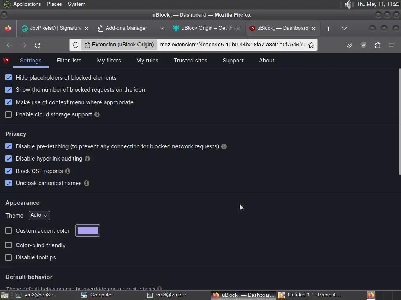Show info for cloud storage support
This screenshot has height=300, width=401.
click(97, 114)
